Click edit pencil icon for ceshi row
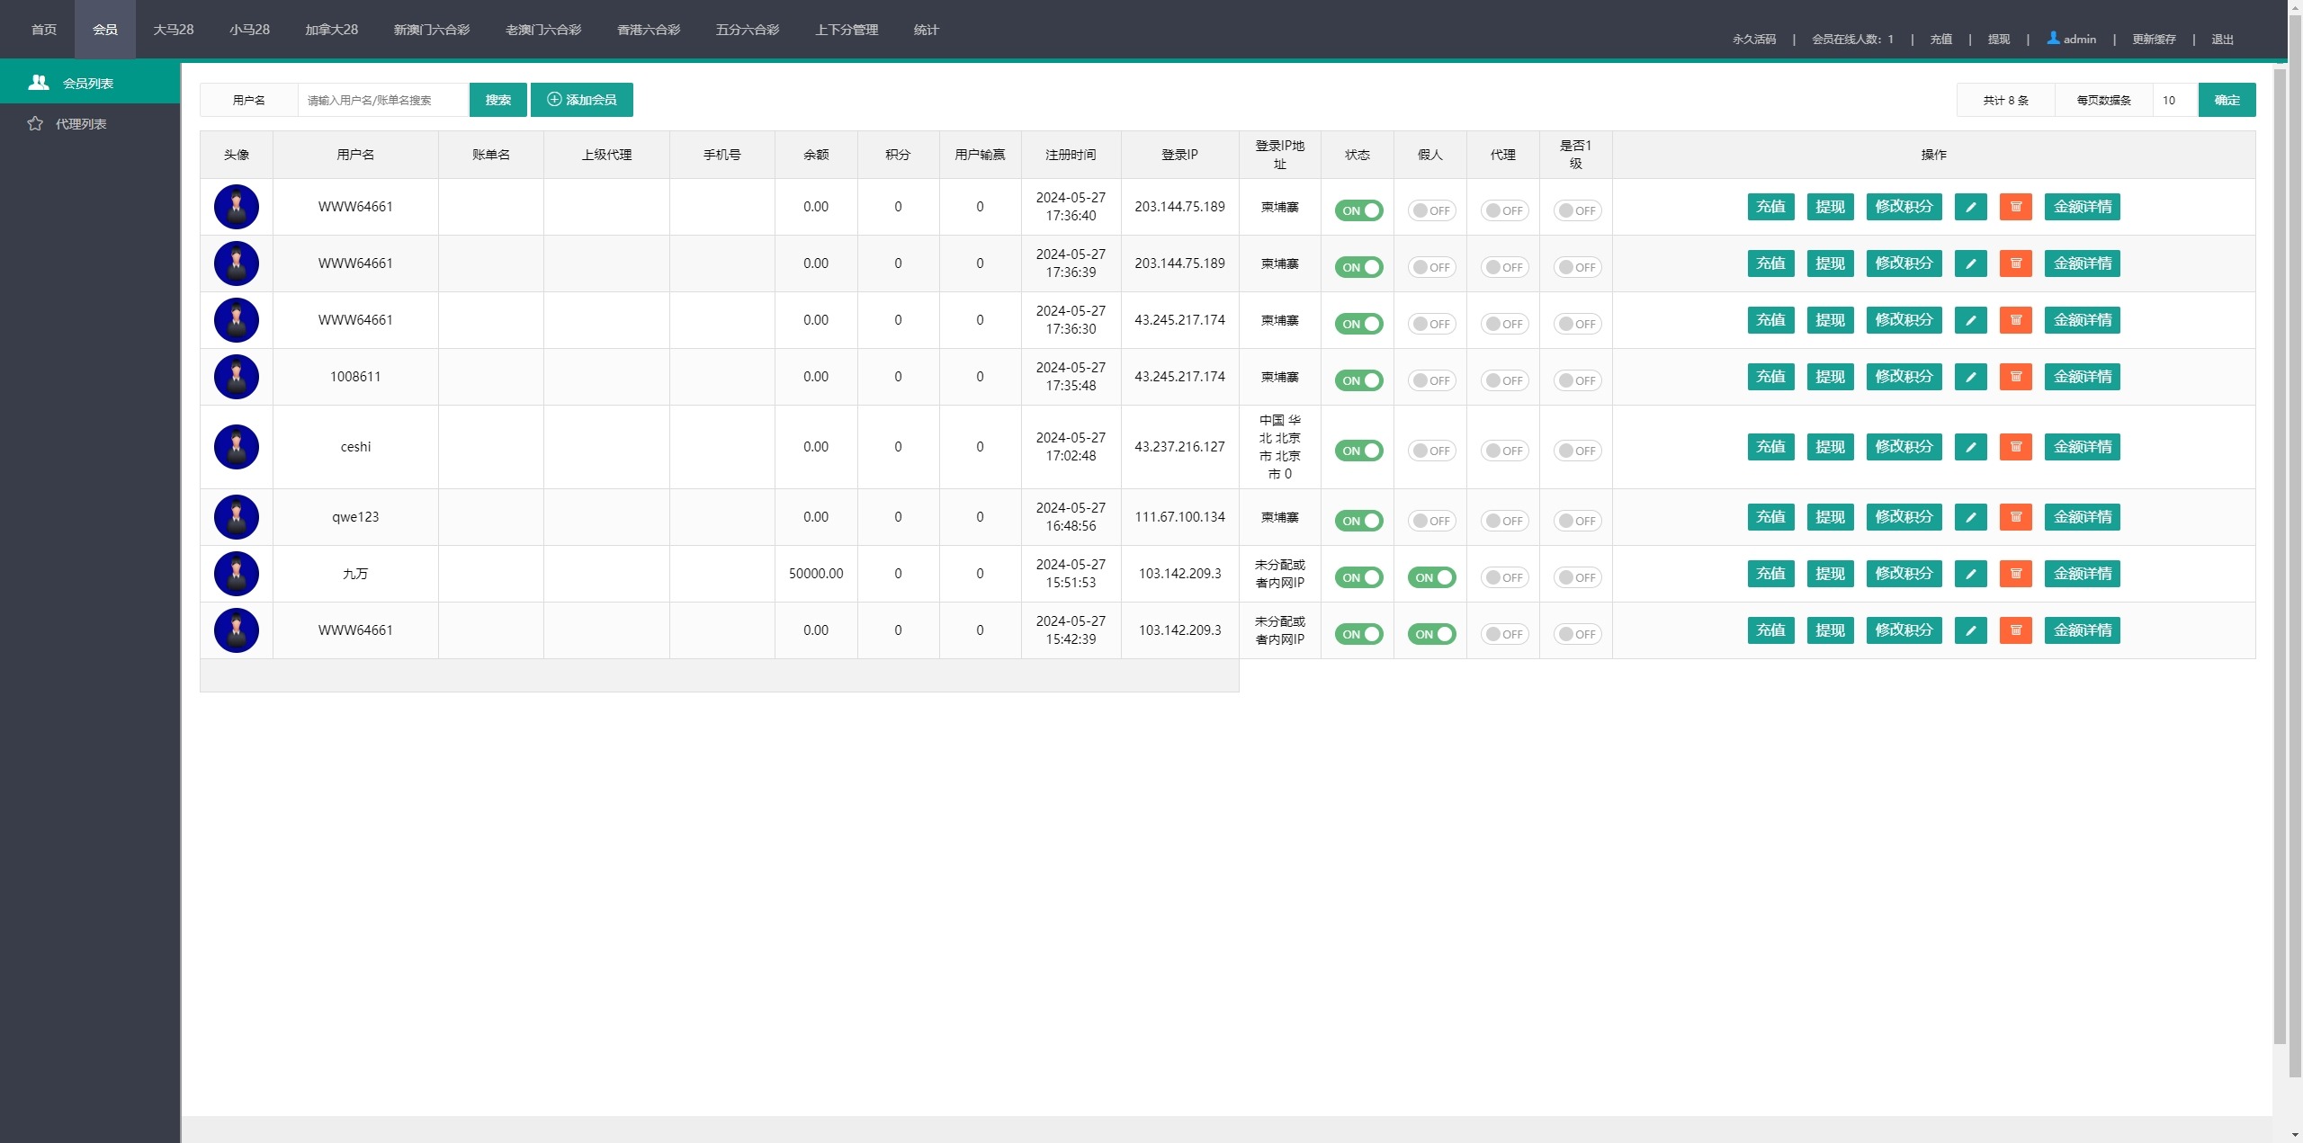Image resolution: width=2303 pixels, height=1143 pixels. [x=1970, y=447]
